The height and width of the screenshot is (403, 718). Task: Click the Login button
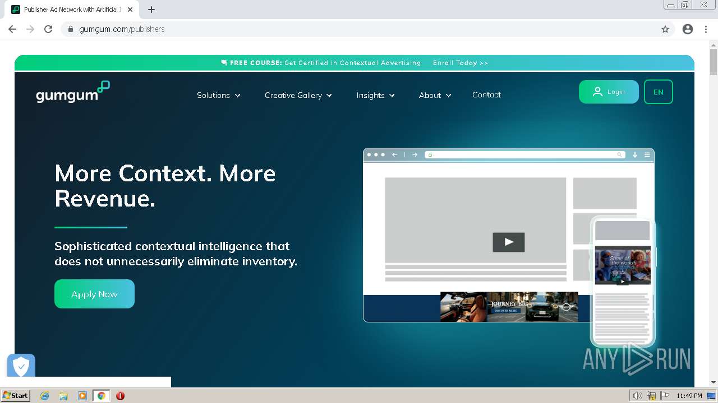pyautogui.click(x=609, y=92)
